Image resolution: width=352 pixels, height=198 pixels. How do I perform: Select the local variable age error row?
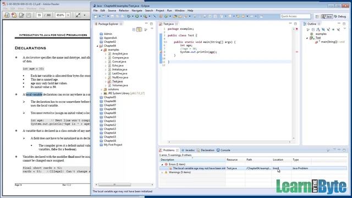tap(253, 168)
